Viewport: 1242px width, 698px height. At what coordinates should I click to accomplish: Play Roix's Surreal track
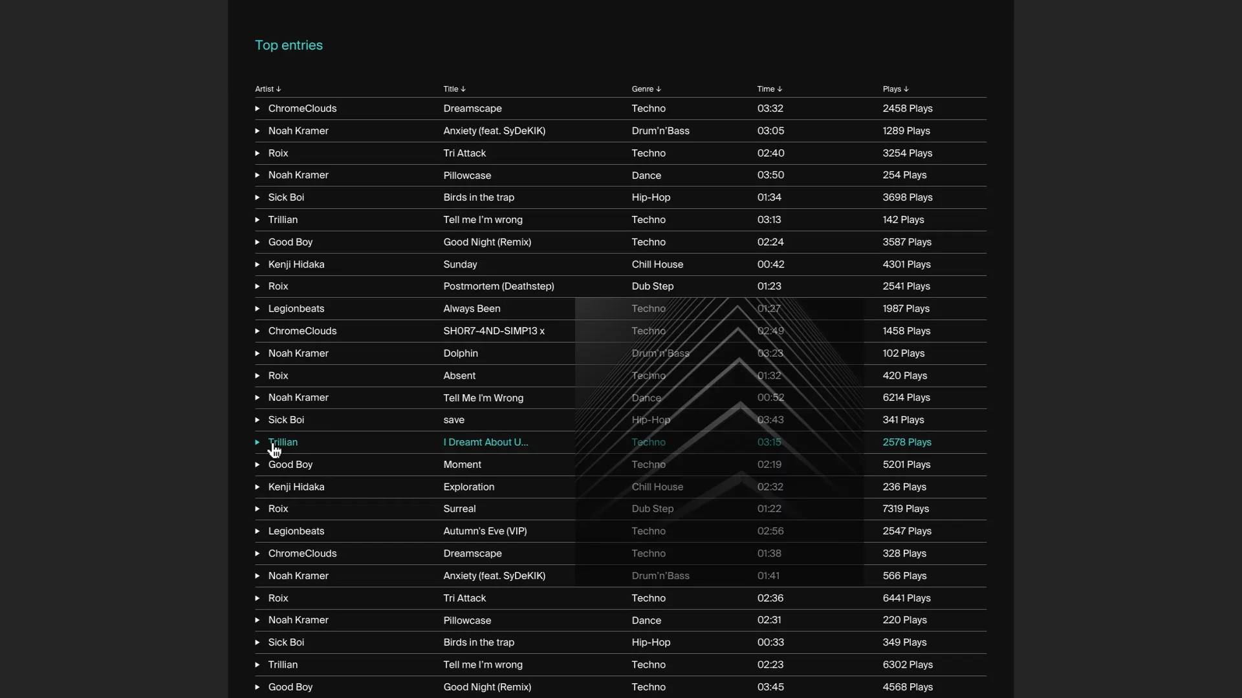pos(257,509)
